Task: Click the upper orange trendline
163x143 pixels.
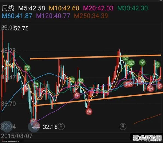Action: click(95, 57)
